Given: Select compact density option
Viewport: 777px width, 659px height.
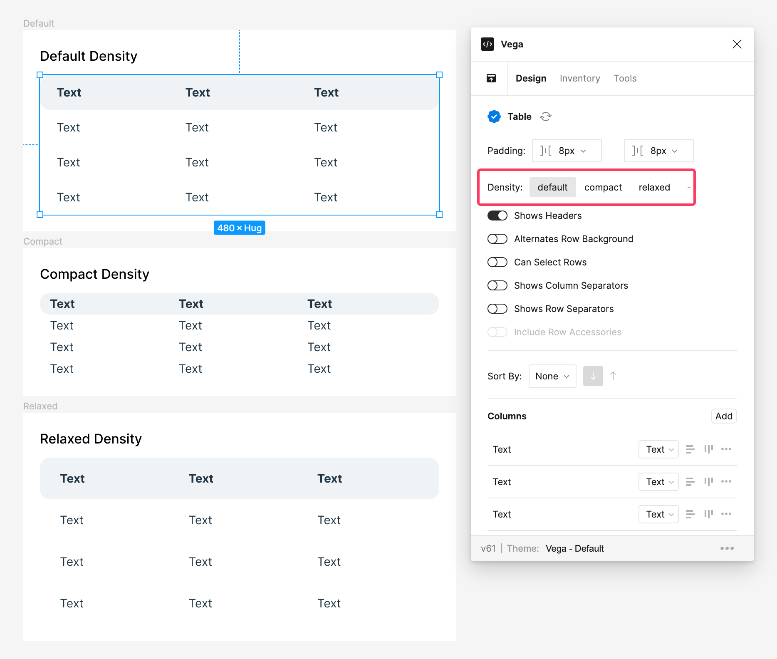Looking at the screenshot, I should click(x=603, y=187).
